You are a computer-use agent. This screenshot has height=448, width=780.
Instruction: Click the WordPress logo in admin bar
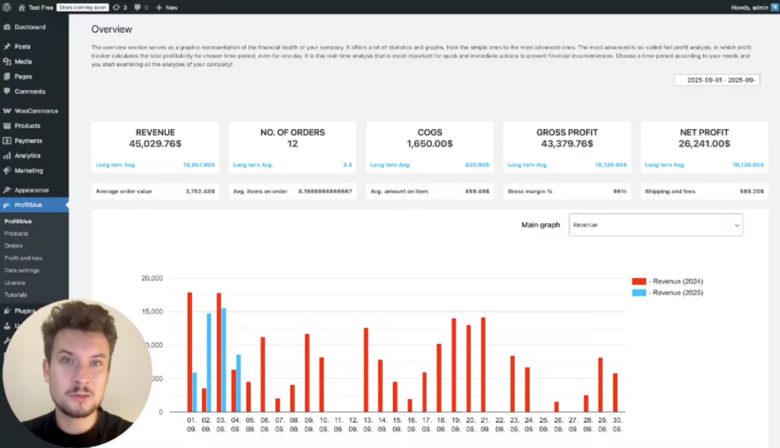click(6, 7)
